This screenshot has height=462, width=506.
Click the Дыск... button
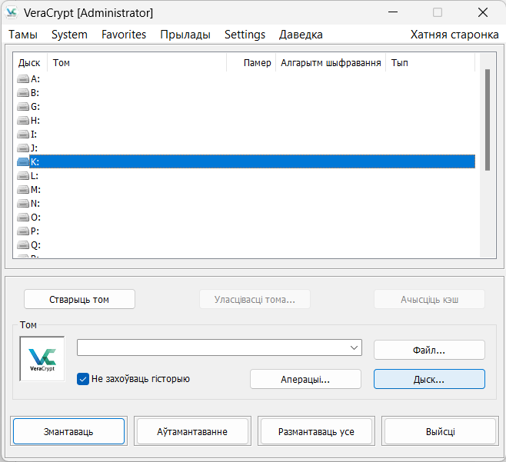(x=429, y=379)
